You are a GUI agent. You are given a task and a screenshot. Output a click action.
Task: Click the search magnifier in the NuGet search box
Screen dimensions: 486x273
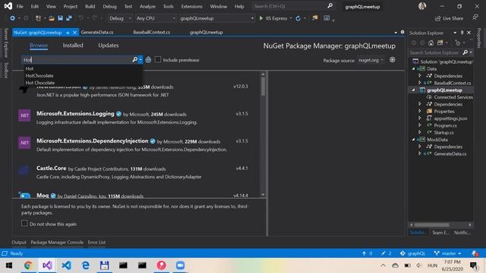134,59
